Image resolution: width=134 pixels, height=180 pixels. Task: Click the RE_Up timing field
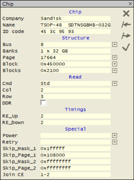[x=76, y=116]
